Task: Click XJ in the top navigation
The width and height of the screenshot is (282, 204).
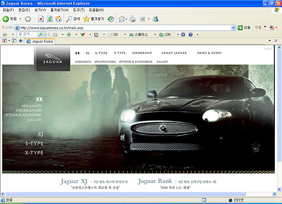Action: [x=88, y=53]
